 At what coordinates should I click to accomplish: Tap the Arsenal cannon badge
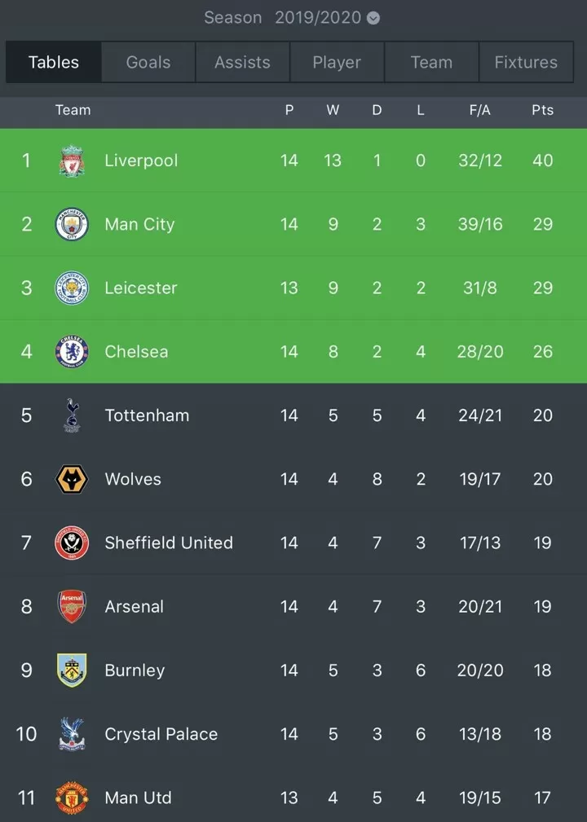pos(72,607)
